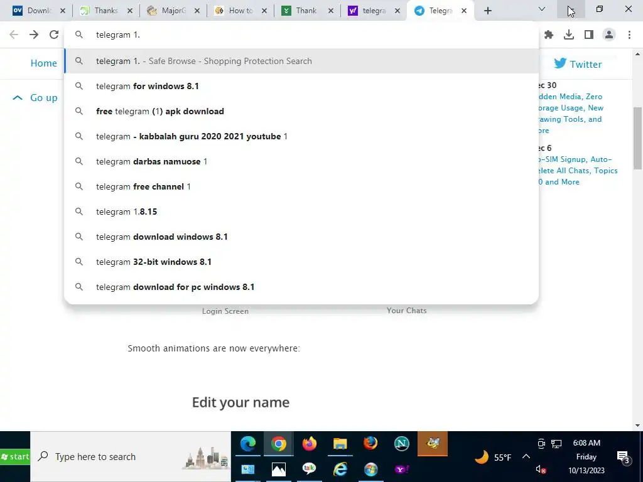Open the Home link

[43, 63]
